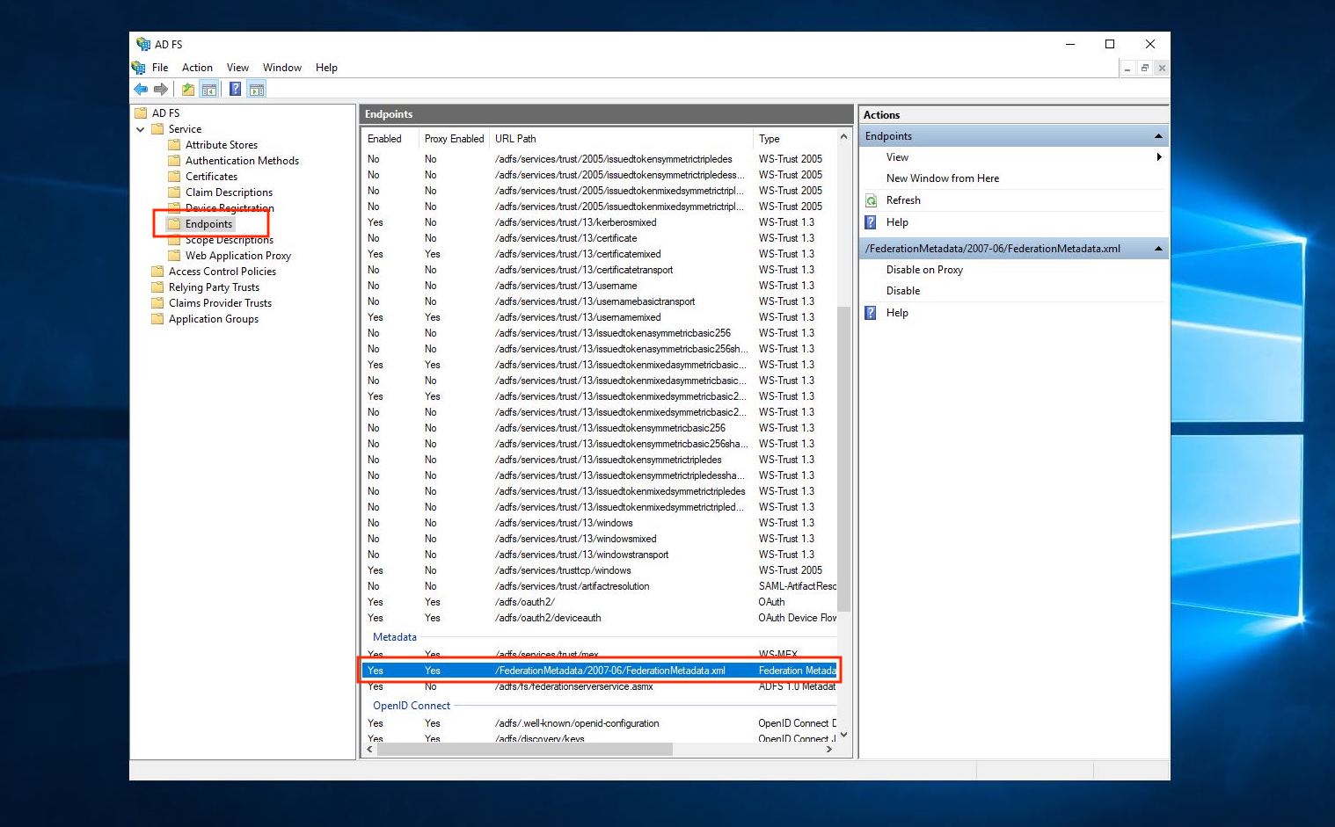Click Help under FederationMetadata actions
The height and width of the screenshot is (827, 1335).
tap(897, 312)
